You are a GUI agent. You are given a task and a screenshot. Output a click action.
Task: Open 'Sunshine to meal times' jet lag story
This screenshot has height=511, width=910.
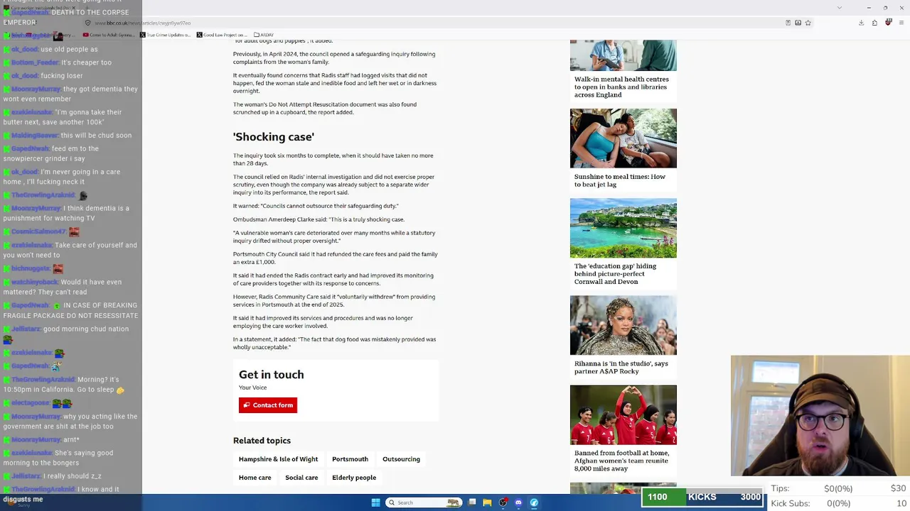pyautogui.click(x=620, y=180)
